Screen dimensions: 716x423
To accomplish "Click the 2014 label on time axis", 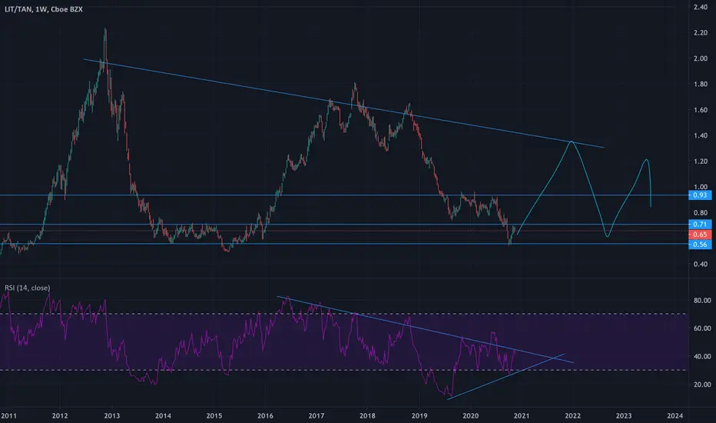I will pos(163,415).
